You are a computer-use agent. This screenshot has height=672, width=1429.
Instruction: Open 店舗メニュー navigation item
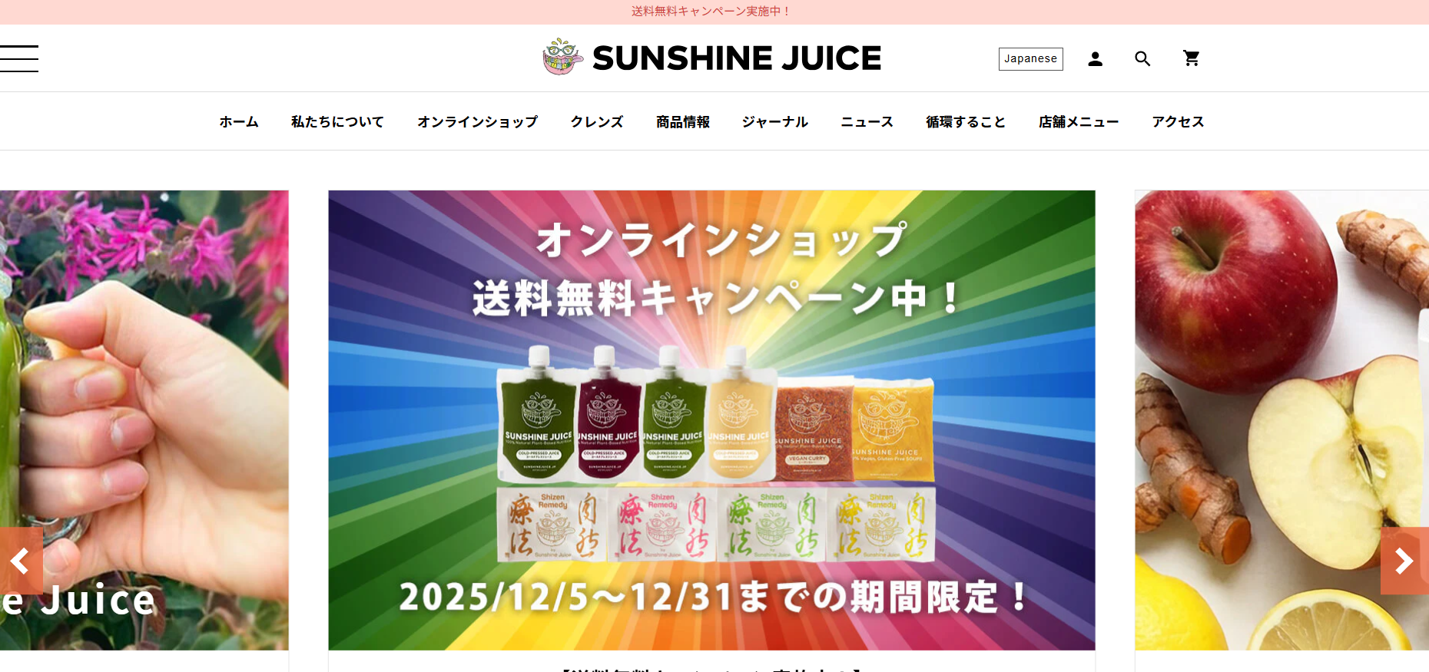click(1079, 121)
